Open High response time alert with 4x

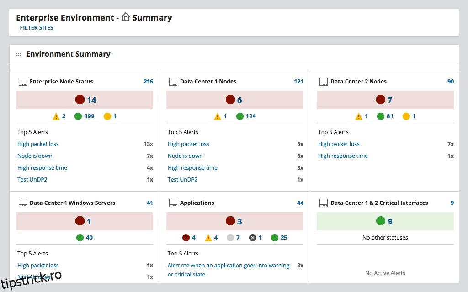(x=42, y=168)
